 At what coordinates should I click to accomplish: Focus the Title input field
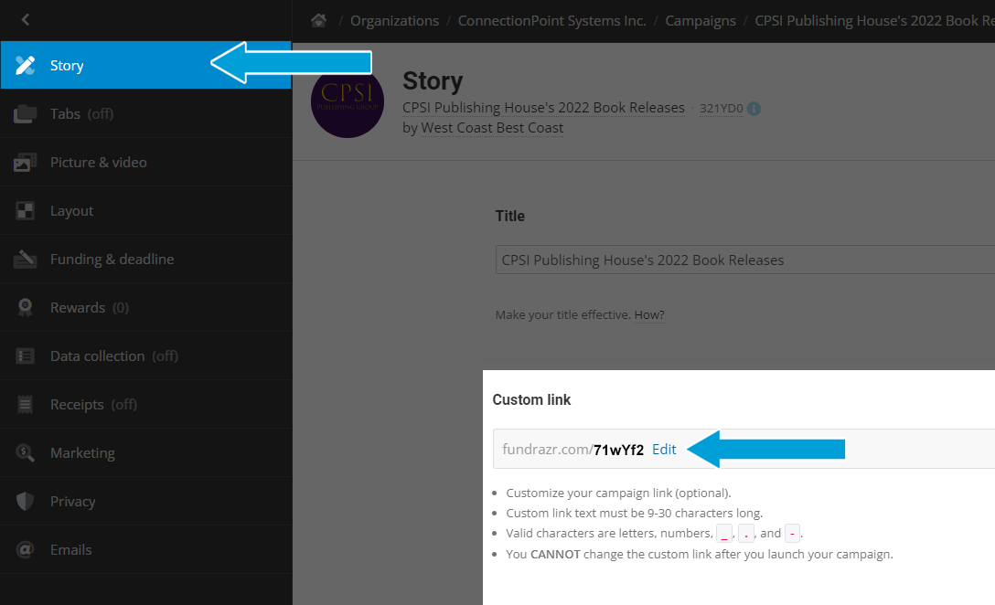click(745, 260)
